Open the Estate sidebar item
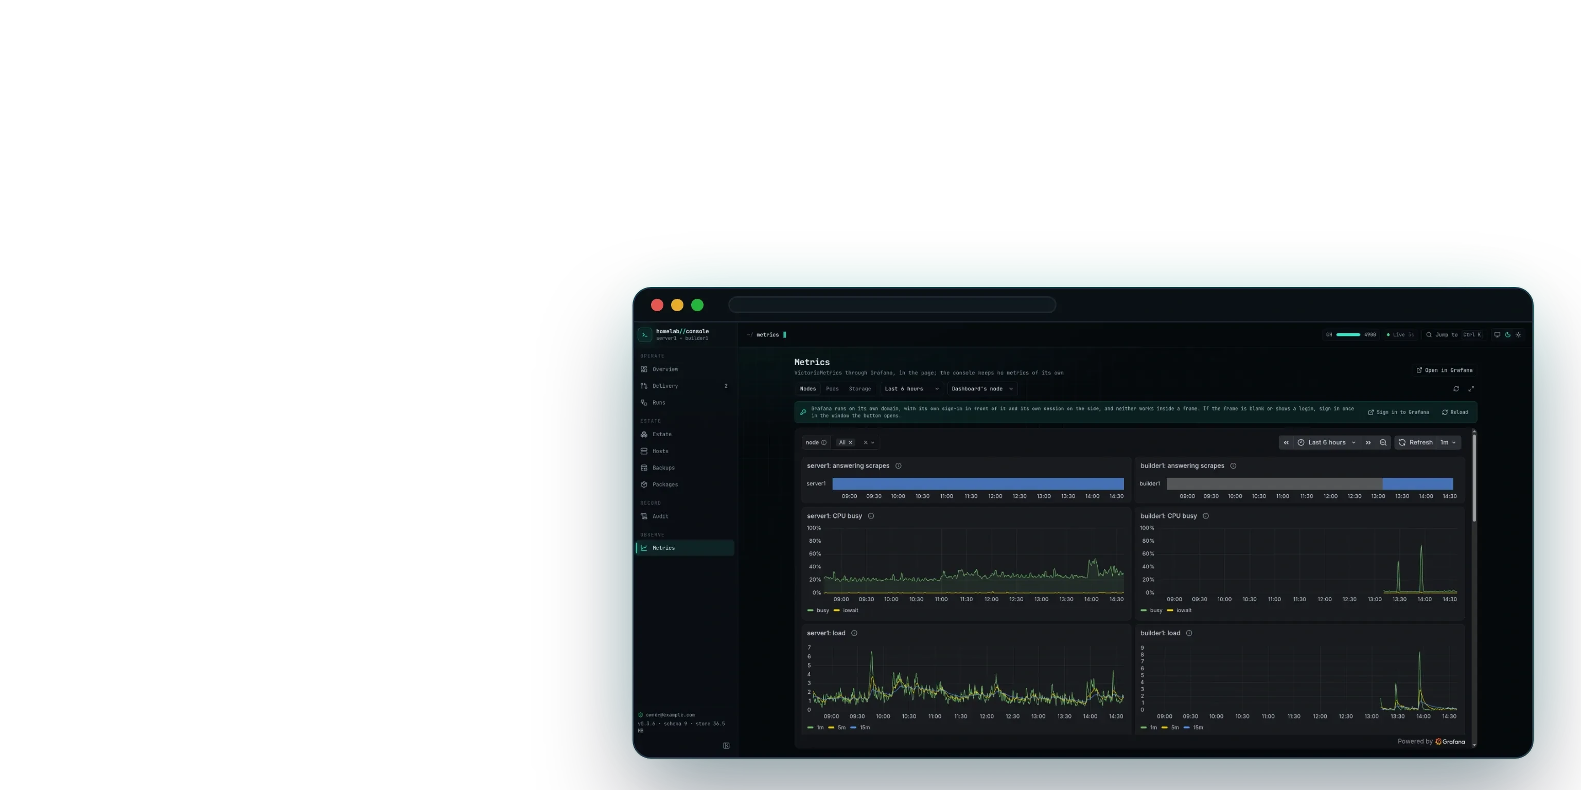This screenshot has width=1581, height=790. pyautogui.click(x=685, y=434)
